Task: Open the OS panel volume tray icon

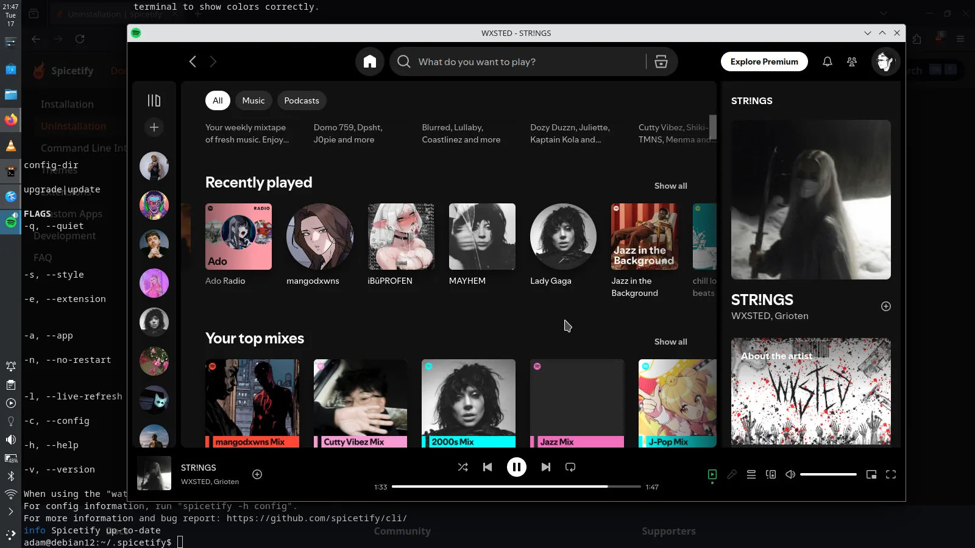Action: pyautogui.click(x=11, y=440)
